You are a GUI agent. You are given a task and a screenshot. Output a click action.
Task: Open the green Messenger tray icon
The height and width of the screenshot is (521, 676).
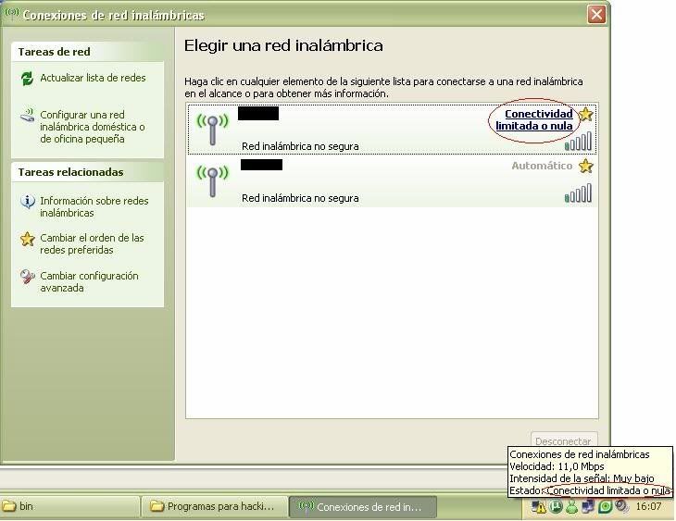coord(571,507)
